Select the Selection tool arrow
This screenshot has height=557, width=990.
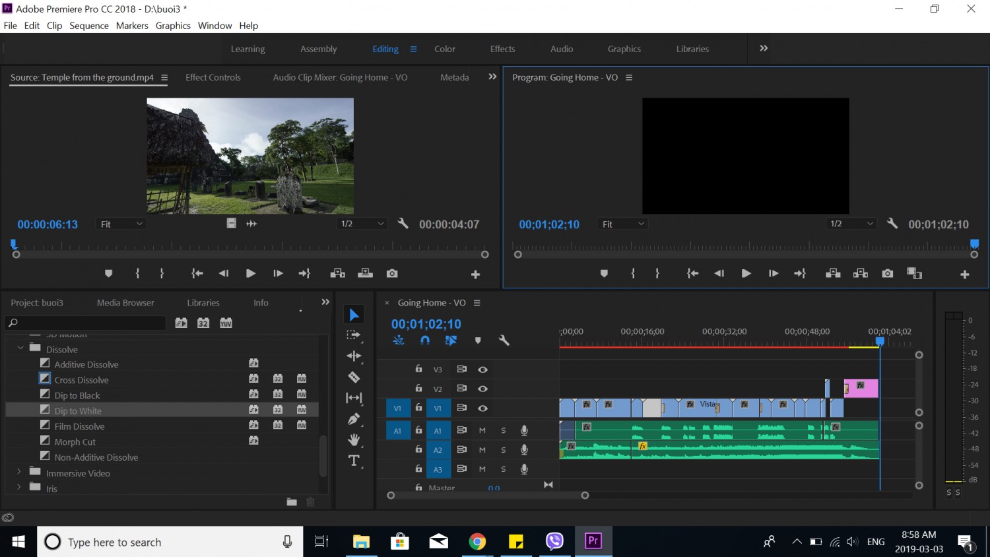[x=354, y=315]
